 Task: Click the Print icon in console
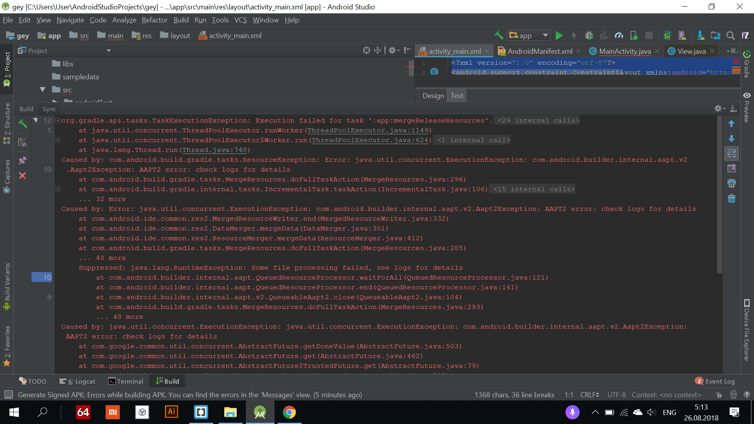click(731, 183)
